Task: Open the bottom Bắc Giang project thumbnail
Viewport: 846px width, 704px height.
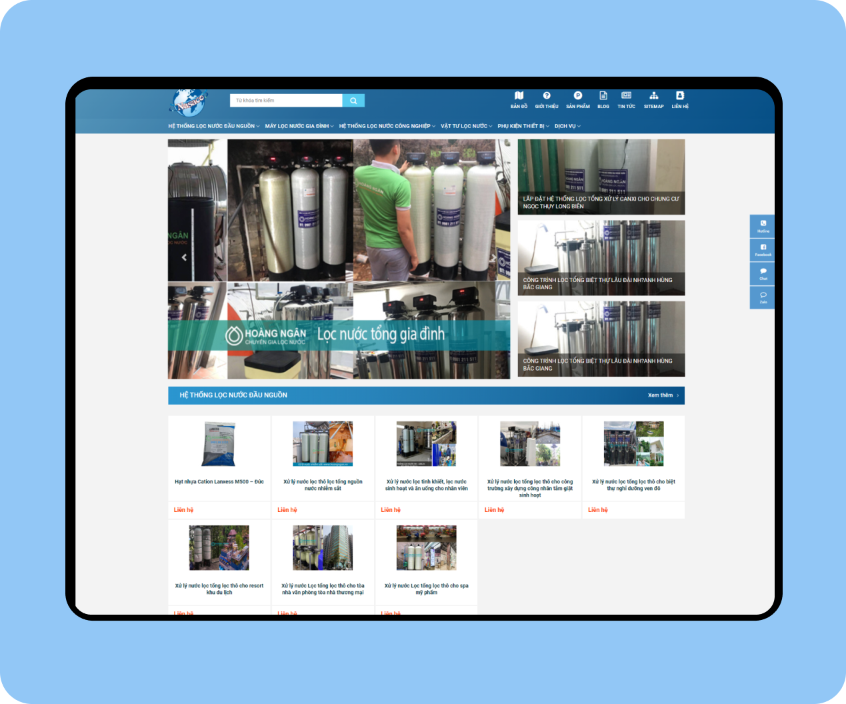Action: pyautogui.click(x=601, y=339)
